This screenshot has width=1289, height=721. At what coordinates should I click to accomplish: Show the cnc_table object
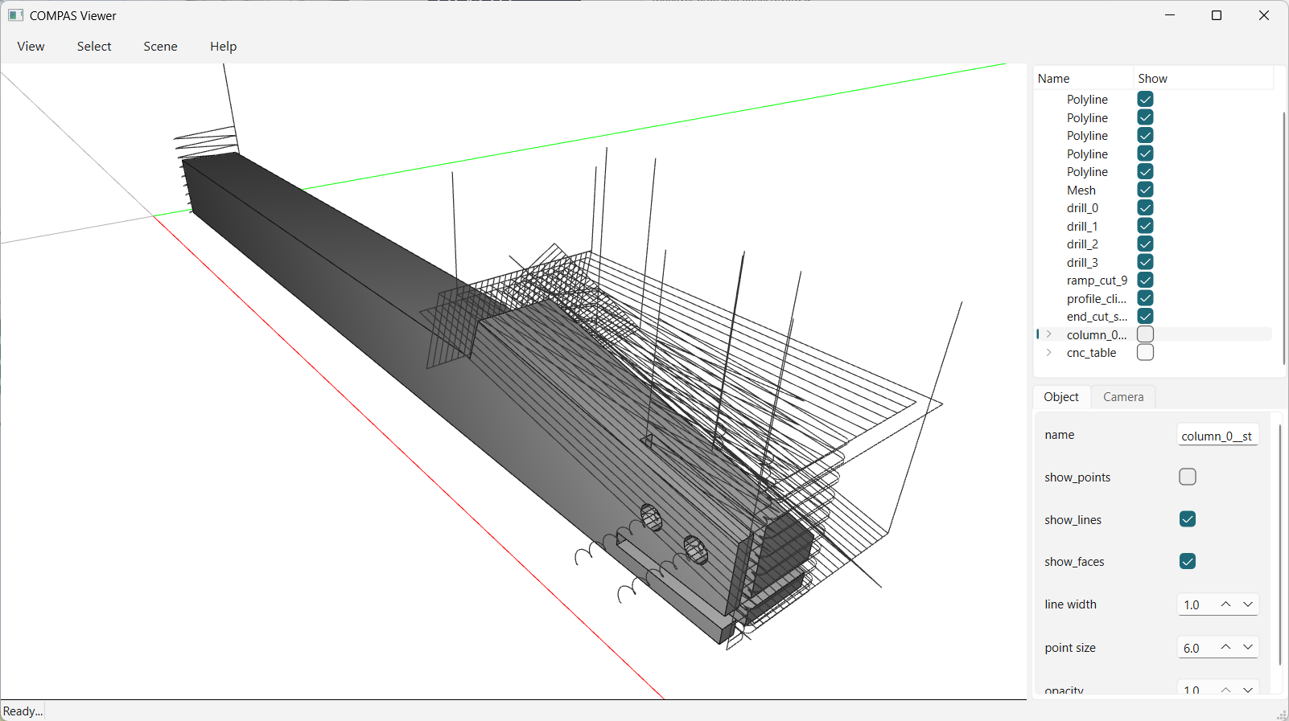pyautogui.click(x=1146, y=352)
